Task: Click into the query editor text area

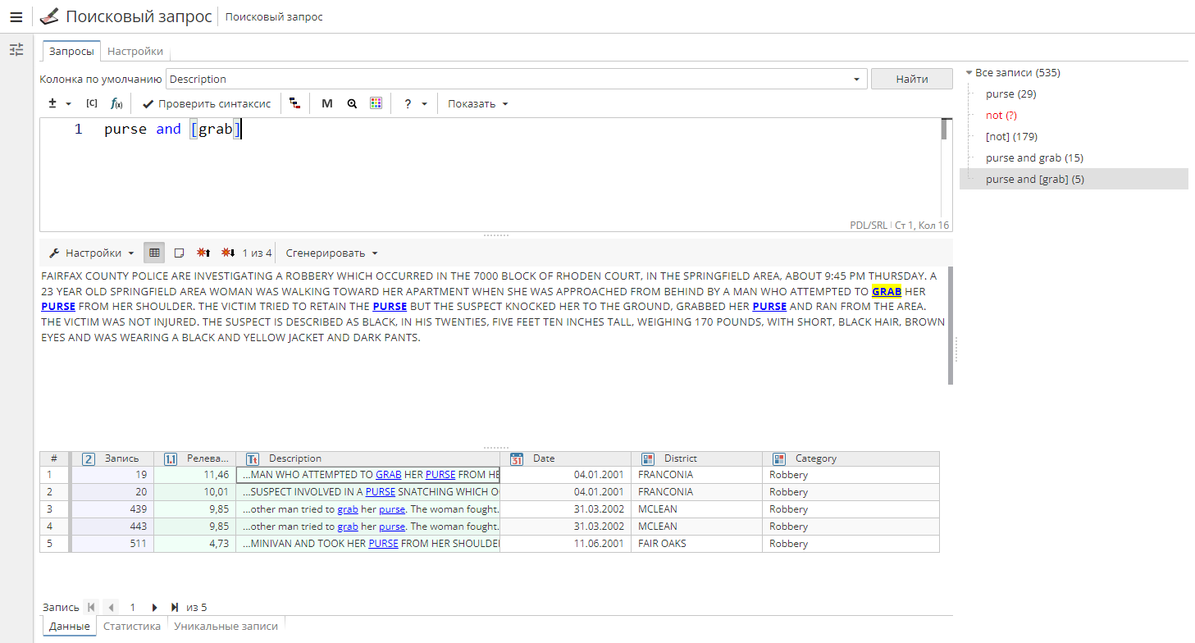Action: [490, 174]
